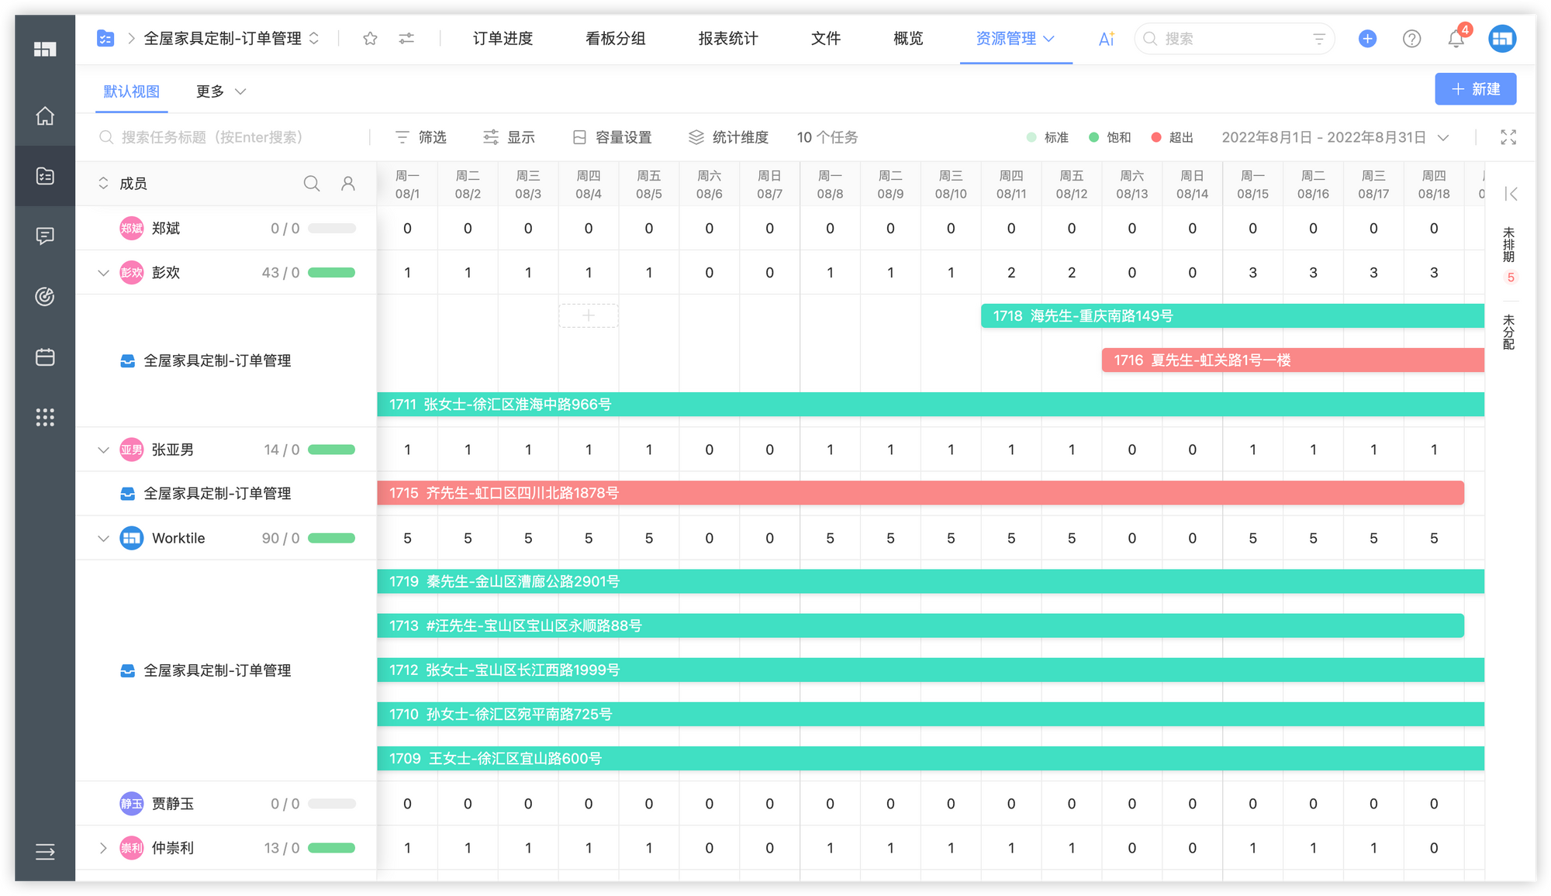Expand the 仲崇利 member row

103,848
